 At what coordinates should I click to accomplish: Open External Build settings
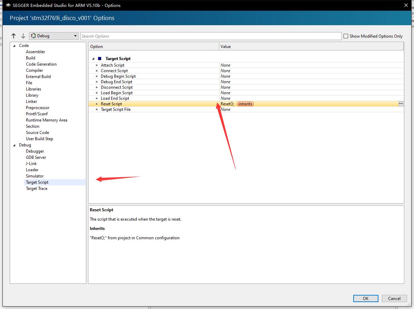[x=38, y=77]
